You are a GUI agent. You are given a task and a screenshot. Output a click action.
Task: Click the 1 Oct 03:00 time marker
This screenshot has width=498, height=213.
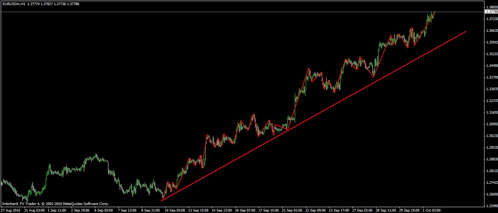coord(432,210)
